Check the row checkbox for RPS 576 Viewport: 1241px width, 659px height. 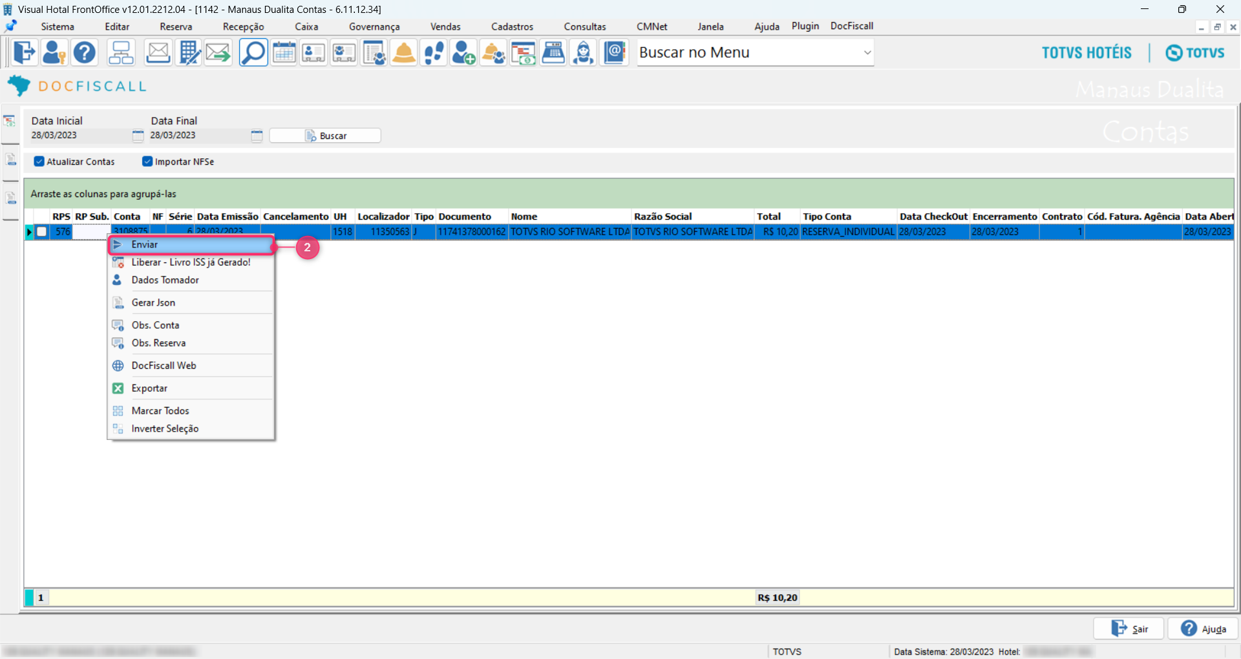click(x=42, y=231)
